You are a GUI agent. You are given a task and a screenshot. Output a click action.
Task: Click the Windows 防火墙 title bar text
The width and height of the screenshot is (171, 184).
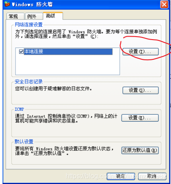32,5
